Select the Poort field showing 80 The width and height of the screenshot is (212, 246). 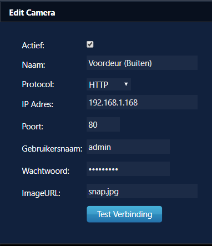103,124
